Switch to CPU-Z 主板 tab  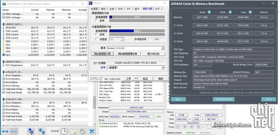pyautogui.click(x=112, y=9)
